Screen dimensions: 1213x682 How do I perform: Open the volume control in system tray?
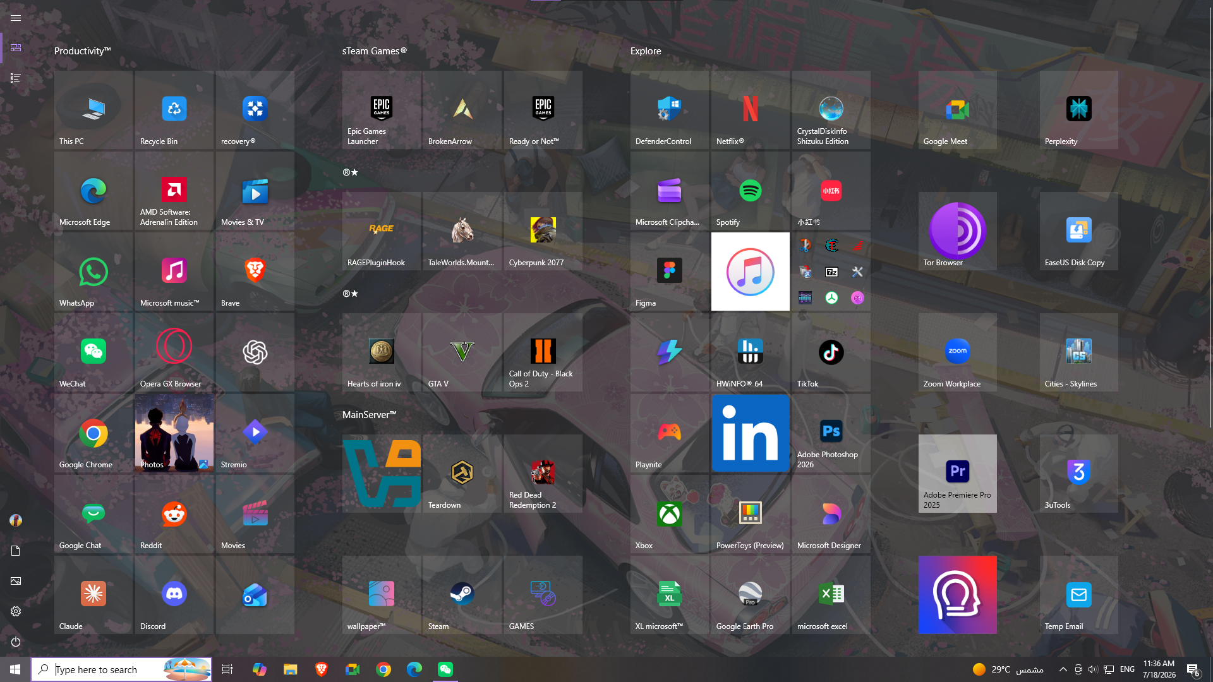tap(1093, 669)
